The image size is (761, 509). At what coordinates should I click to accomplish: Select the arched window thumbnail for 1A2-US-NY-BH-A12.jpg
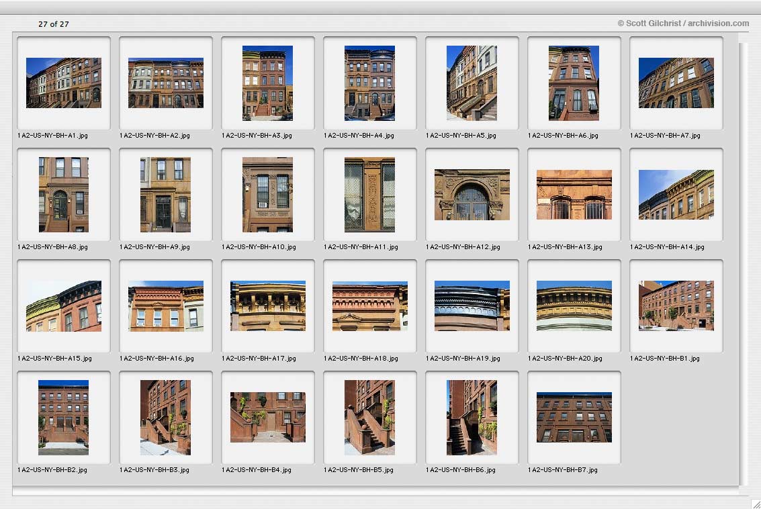[x=472, y=195]
